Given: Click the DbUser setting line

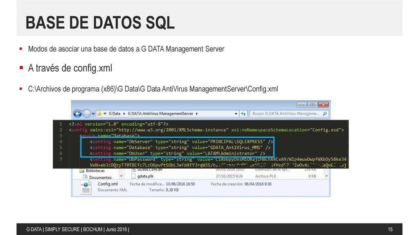Looking at the screenshot, I should pyautogui.click(x=178, y=153).
